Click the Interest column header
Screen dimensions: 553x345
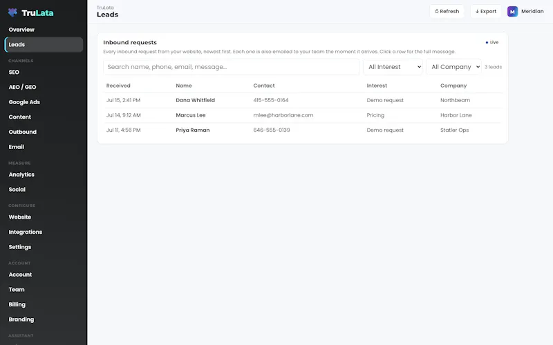pyautogui.click(x=377, y=86)
